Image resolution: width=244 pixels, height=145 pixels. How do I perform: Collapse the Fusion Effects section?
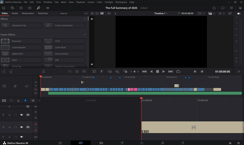(x=85, y=35)
